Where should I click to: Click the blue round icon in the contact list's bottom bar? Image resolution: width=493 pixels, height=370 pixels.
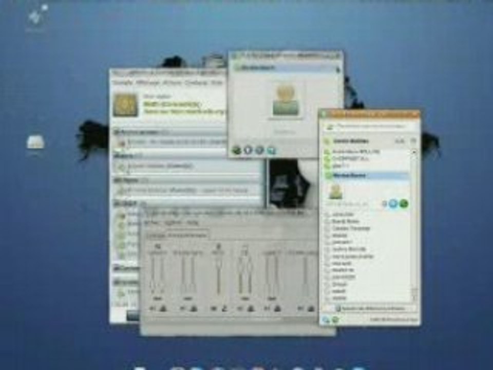326,320
